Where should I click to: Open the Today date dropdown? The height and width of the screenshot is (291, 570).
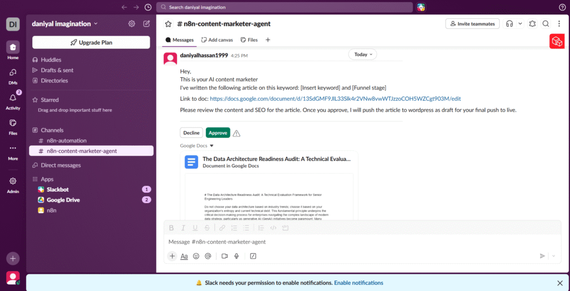pos(362,55)
